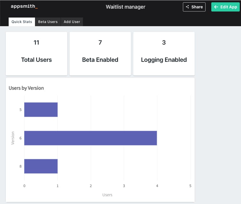Image resolution: width=241 pixels, height=204 pixels.
Task: Click the Beta Enabled stat card
Action: pos(100,54)
